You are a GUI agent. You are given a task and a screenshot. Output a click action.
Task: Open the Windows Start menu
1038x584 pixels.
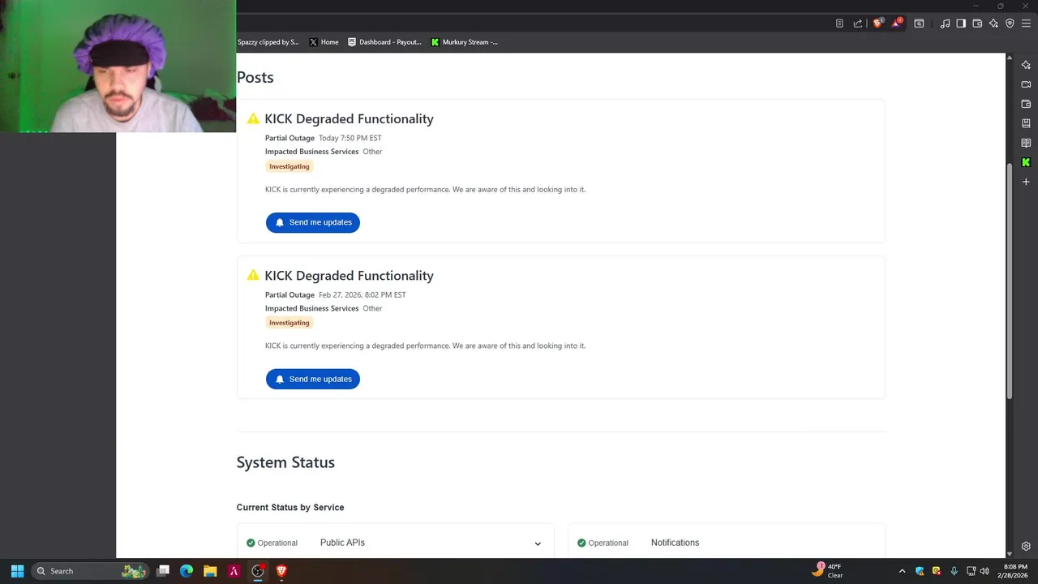[x=17, y=571]
